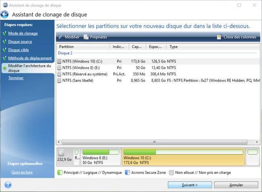Click the Non alloué gray legend swatch
Screen dimensions: 262x192
click(x=171, y=172)
